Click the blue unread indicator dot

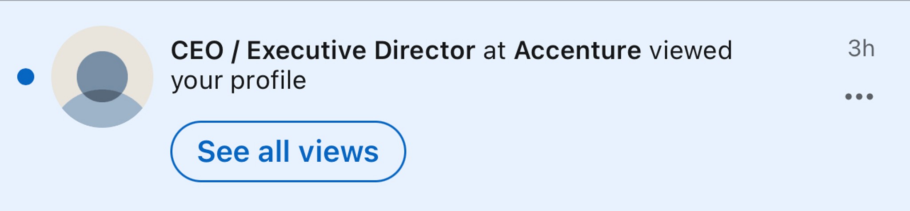[x=26, y=76]
